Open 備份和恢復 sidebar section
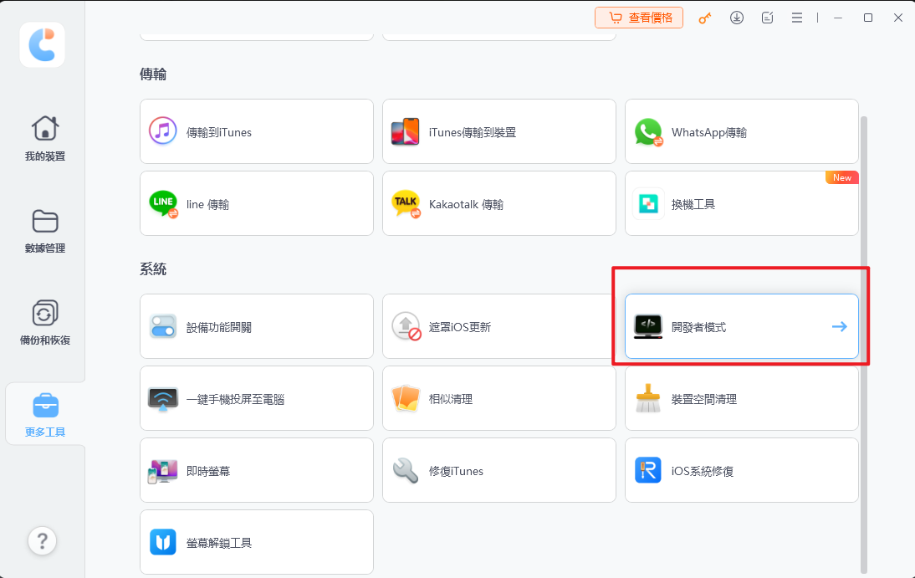The image size is (915, 578). 44,323
